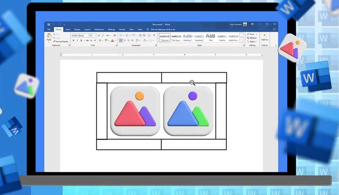339x195 pixels.
Task: Increase font size with grow font icon
Action: pos(99,36)
